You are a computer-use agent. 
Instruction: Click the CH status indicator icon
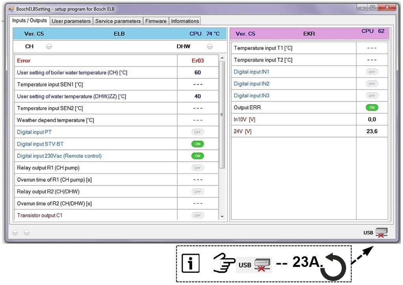click(x=49, y=46)
